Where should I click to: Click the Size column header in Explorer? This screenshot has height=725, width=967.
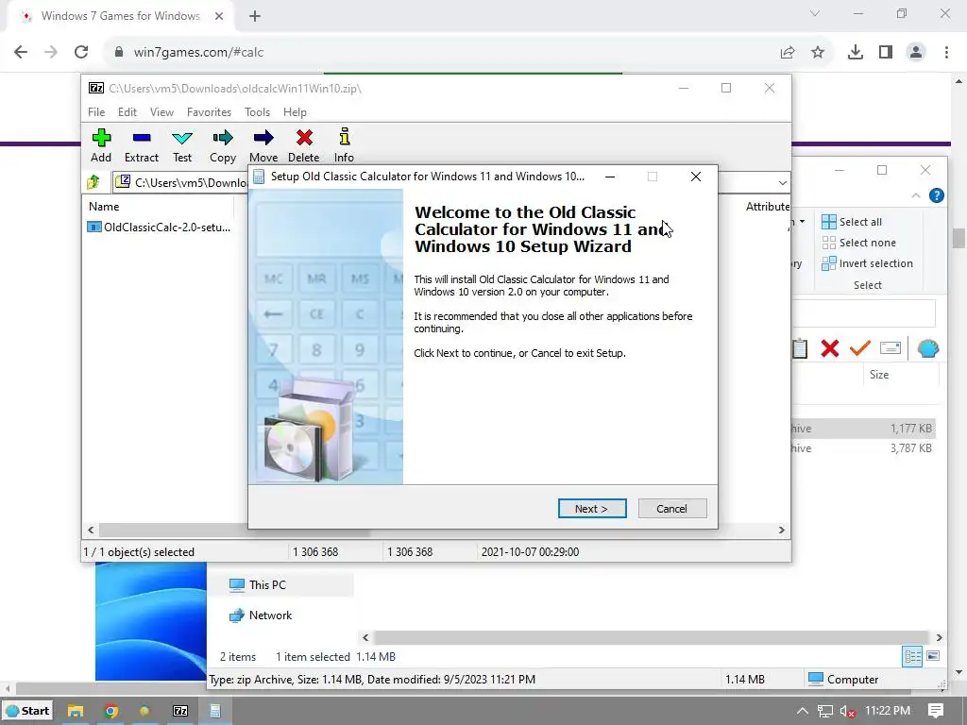coord(879,375)
